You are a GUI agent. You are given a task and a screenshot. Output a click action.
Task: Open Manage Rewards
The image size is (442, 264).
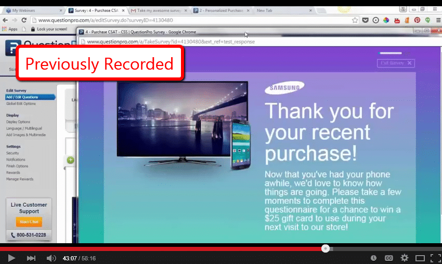click(20, 179)
